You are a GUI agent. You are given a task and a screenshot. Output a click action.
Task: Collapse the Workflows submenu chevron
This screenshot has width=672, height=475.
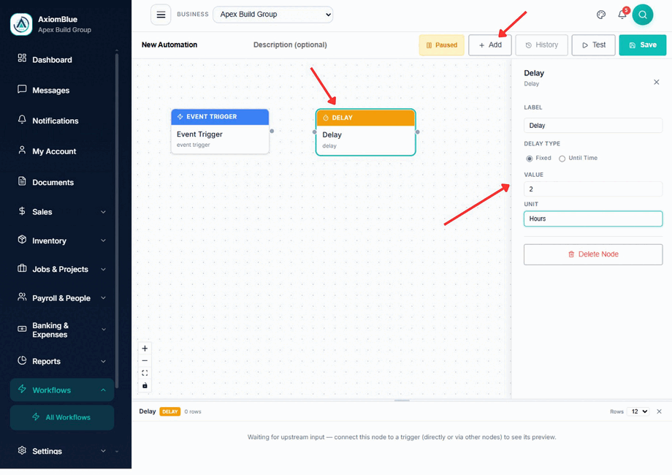103,390
